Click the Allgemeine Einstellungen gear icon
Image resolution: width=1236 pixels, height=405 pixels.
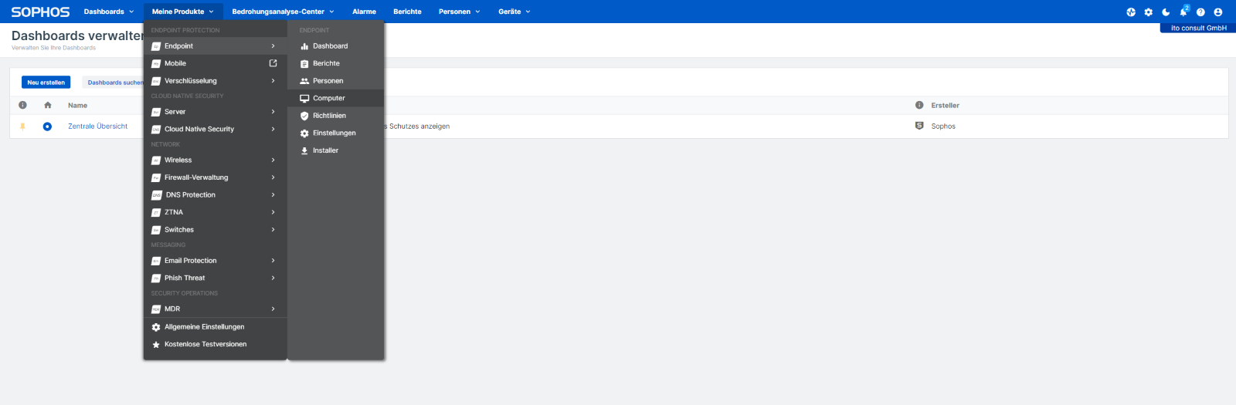[156, 327]
